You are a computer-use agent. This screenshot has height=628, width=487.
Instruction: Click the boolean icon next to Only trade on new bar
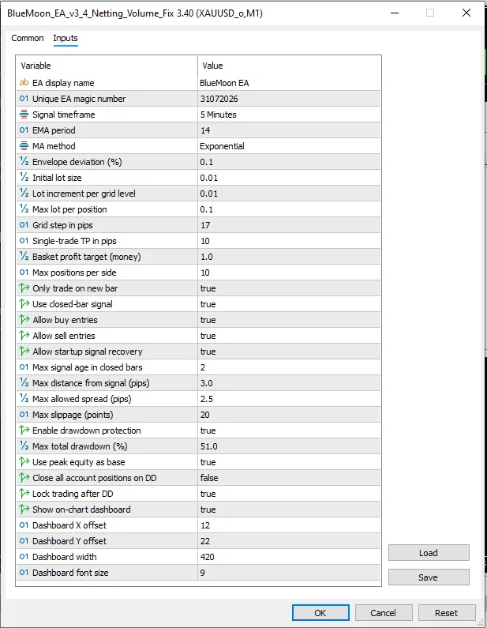tap(24, 288)
